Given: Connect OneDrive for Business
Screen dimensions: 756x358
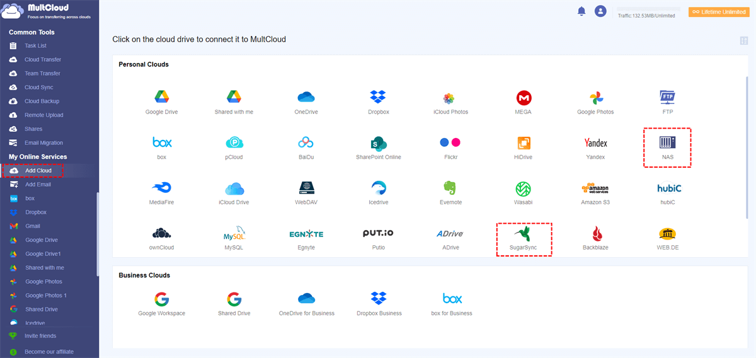Looking at the screenshot, I should (x=306, y=298).
